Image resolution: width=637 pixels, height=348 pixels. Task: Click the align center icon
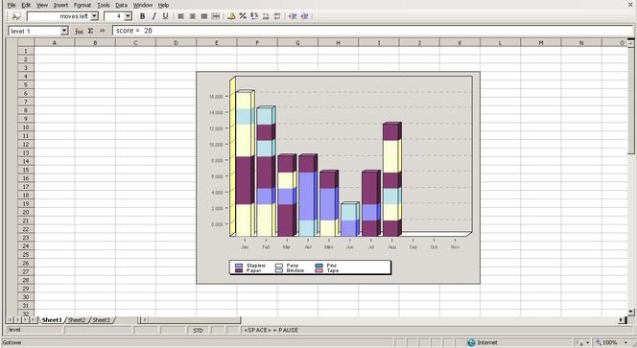click(x=193, y=16)
